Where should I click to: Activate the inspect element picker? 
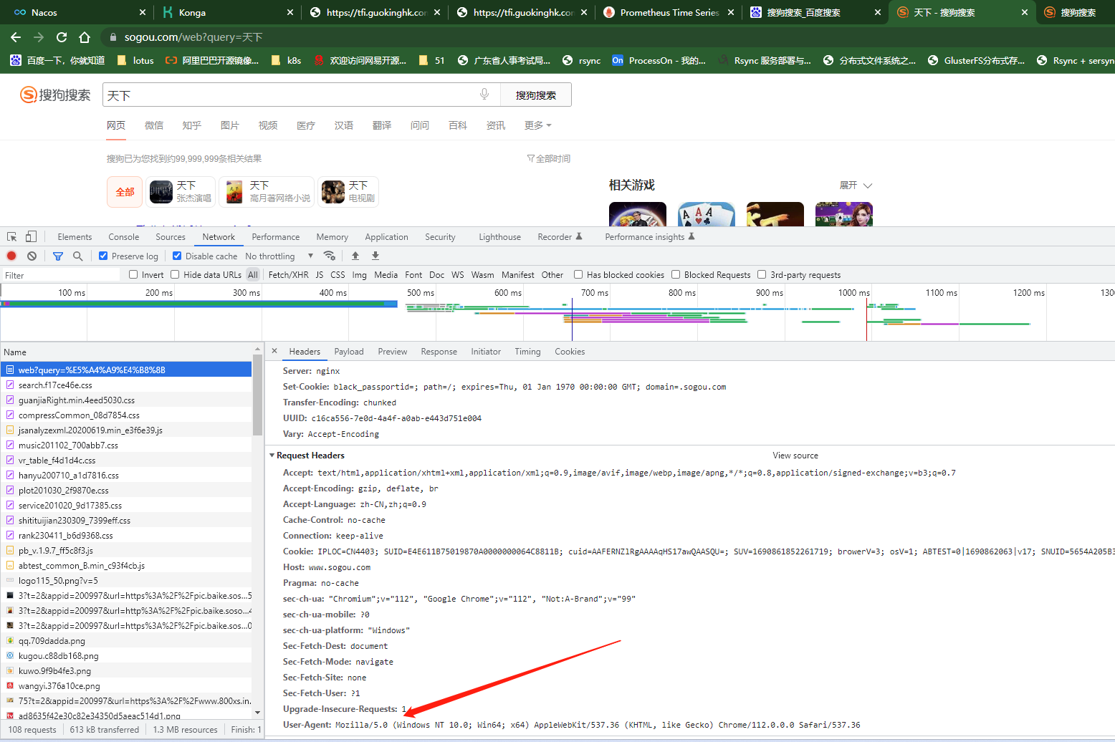[12, 236]
